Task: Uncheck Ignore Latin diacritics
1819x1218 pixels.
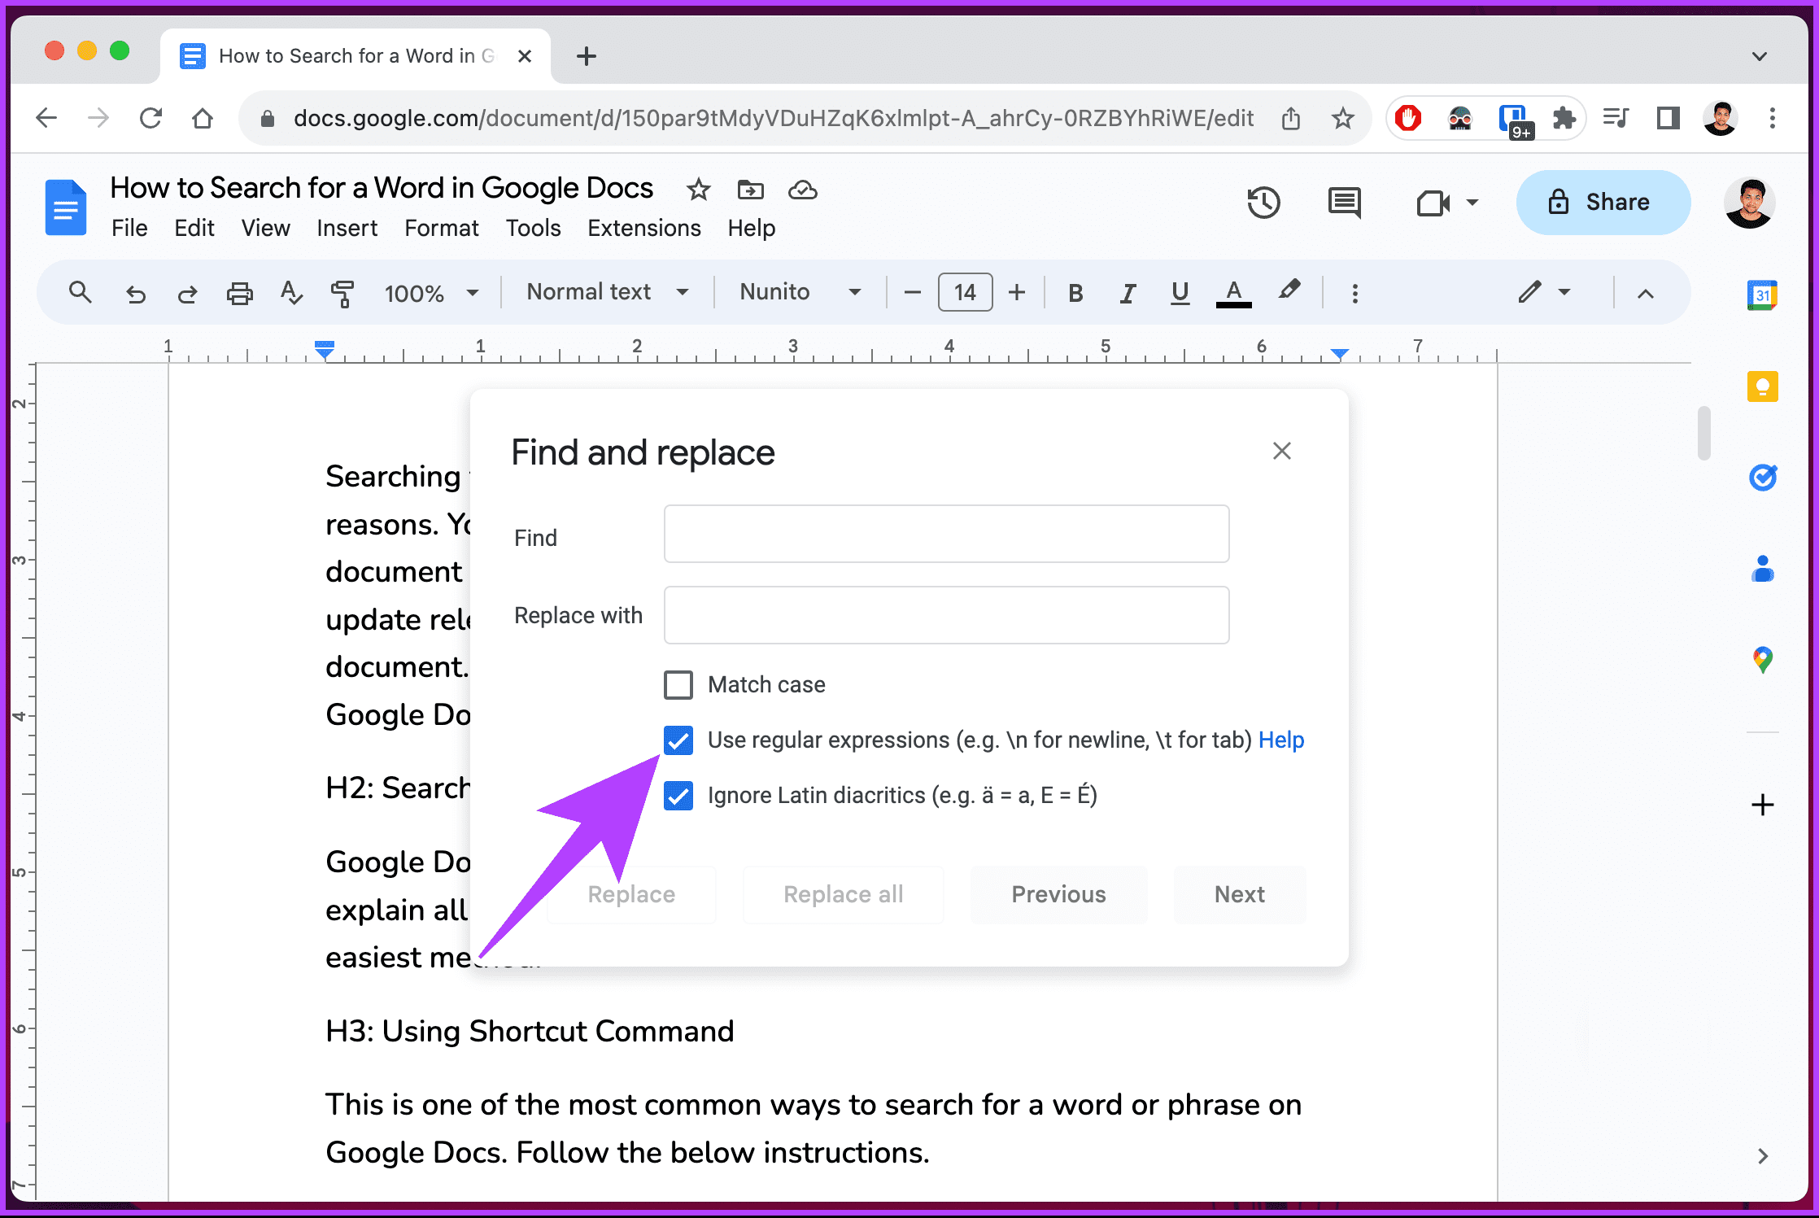Action: click(678, 795)
